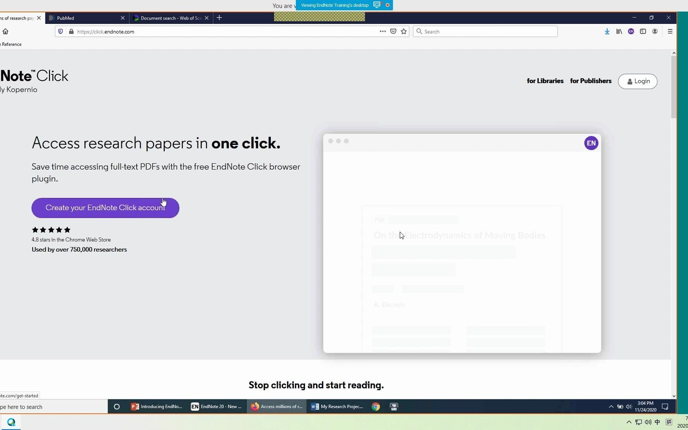The height and width of the screenshot is (430, 688).
Task: Open the 3:04 PM clock and date
Action: coord(645,407)
